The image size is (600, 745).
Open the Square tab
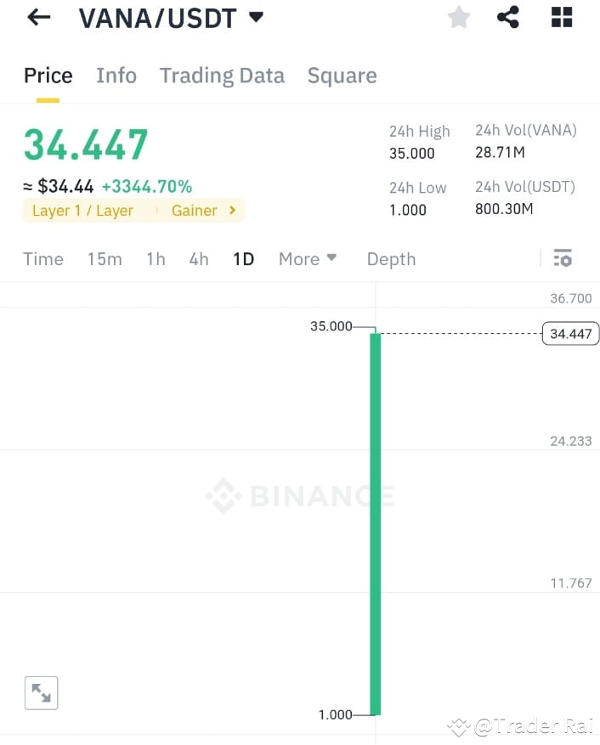pyautogui.click(x=342, y=76)
